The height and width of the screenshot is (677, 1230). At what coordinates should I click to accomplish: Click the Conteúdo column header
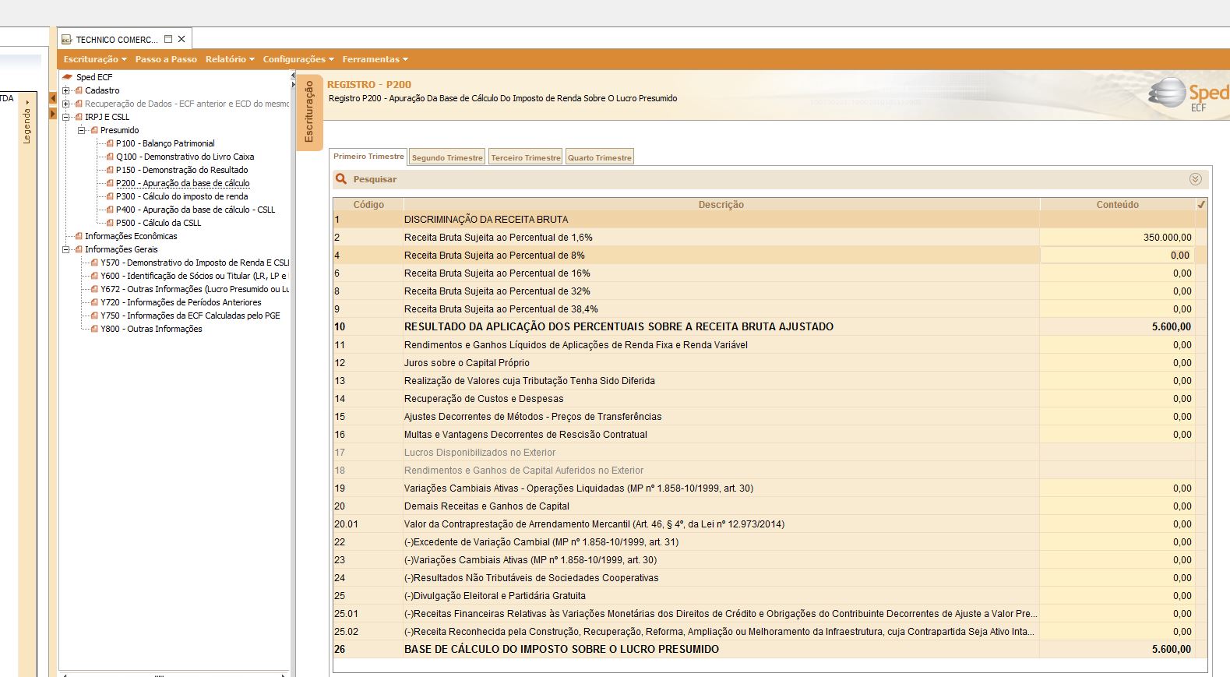coord(1118,205)
